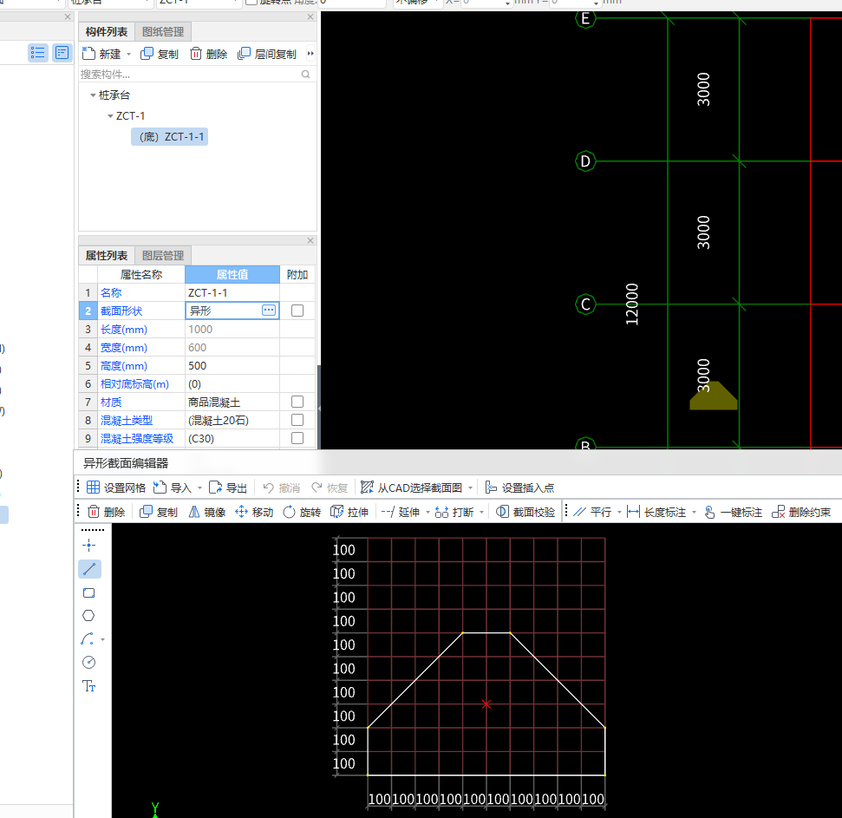Switch to the 图纸管理 tab
Image resolution: width=842 pixels, height=818 pixels.
(x=163, y=32)
